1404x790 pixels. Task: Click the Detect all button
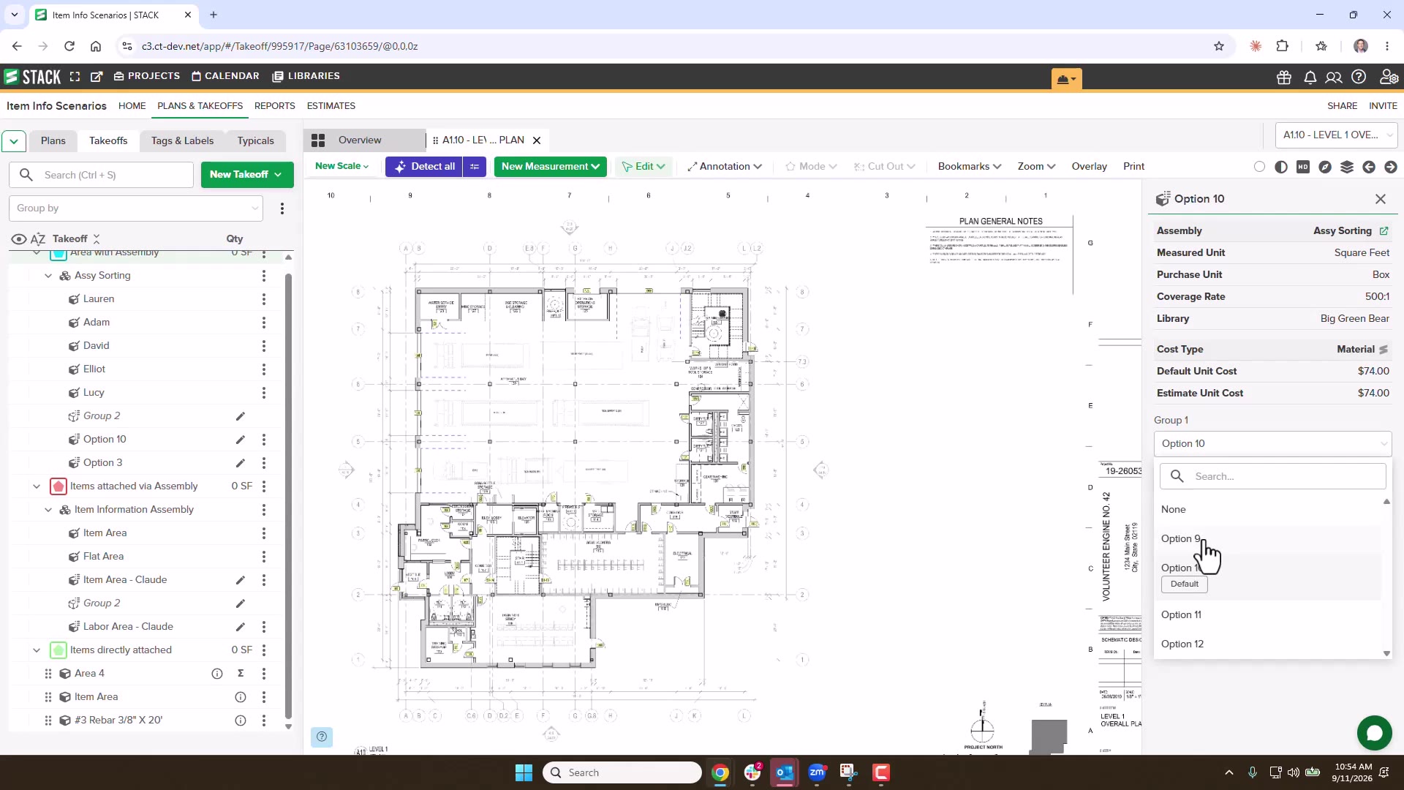(x=425, y=167)
